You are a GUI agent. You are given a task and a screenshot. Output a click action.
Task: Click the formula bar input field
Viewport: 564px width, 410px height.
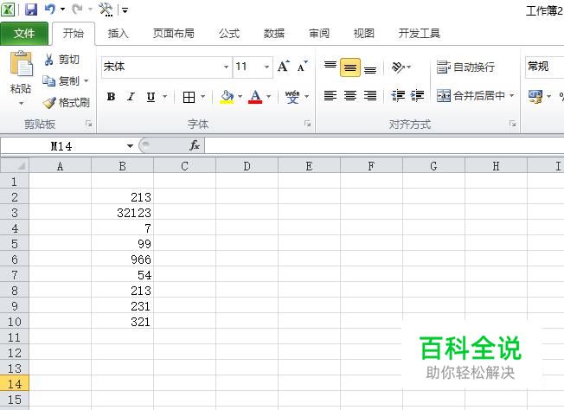pos(384,145)
